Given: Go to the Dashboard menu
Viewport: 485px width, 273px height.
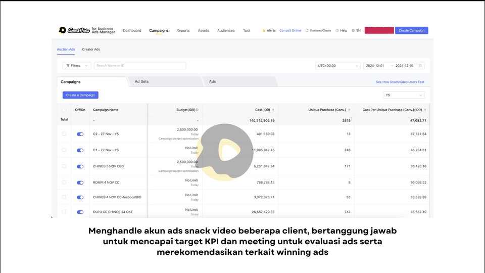Looking at the screenshot, I should (132, 31).
